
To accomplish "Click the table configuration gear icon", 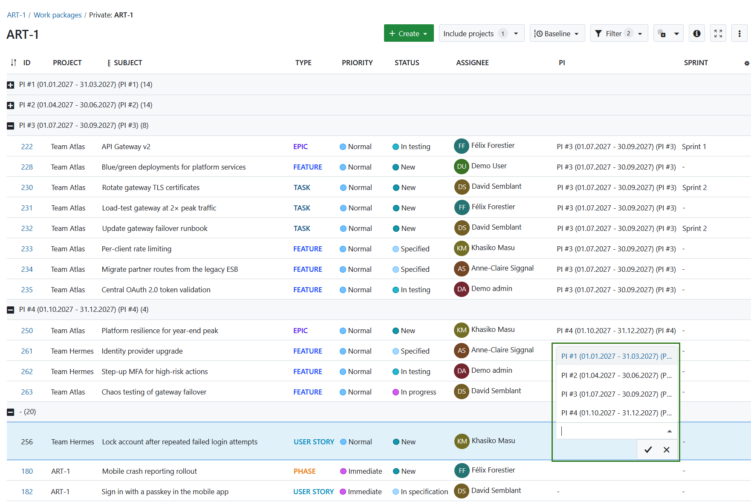I will (x=746, y=63).
